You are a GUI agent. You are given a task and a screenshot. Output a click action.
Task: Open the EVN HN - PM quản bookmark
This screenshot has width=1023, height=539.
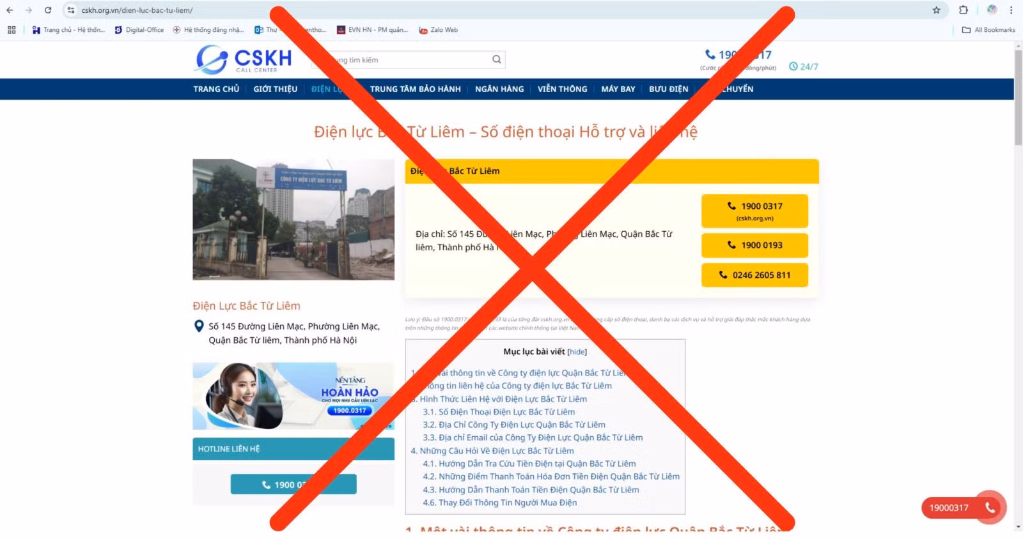[372, 30]
